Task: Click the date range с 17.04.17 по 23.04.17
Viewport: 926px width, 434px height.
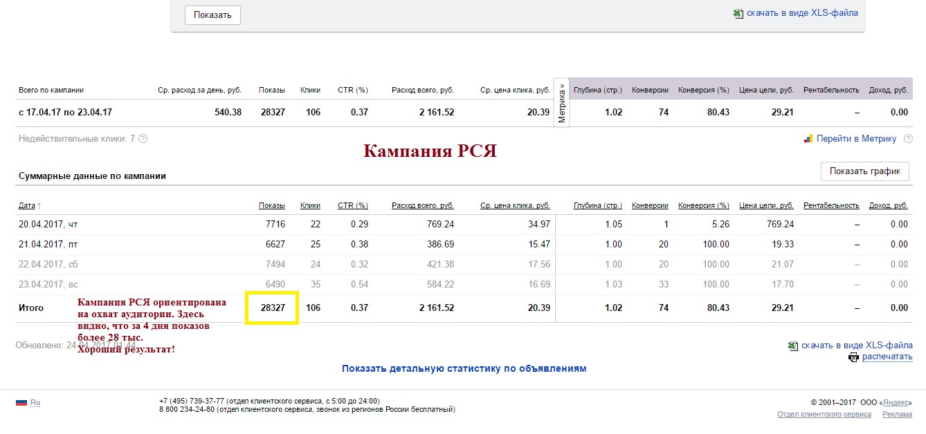Action: coord(65,112)
